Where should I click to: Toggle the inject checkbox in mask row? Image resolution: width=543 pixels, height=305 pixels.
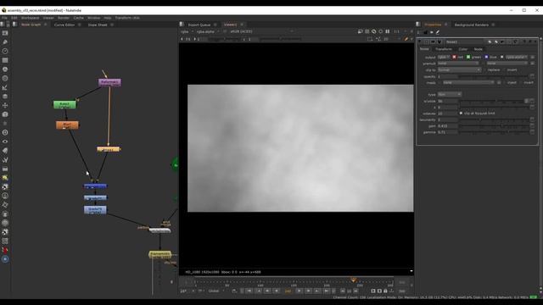(505, 83)
